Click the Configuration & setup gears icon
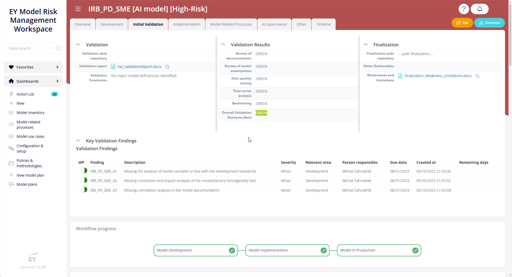This screenshot has height=277, width=512. coord(11,148)
